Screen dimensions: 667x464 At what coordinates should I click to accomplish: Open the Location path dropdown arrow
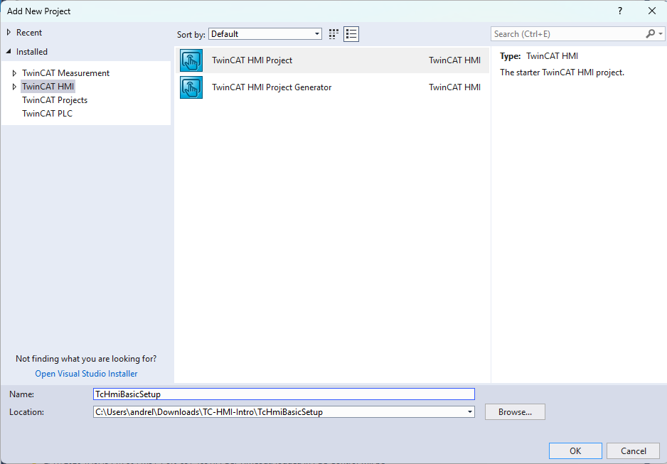[x=469, y=411]
